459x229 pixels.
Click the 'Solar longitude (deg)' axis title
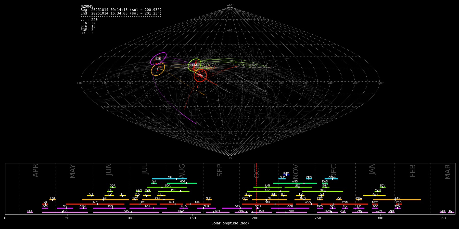coord(230,223)
